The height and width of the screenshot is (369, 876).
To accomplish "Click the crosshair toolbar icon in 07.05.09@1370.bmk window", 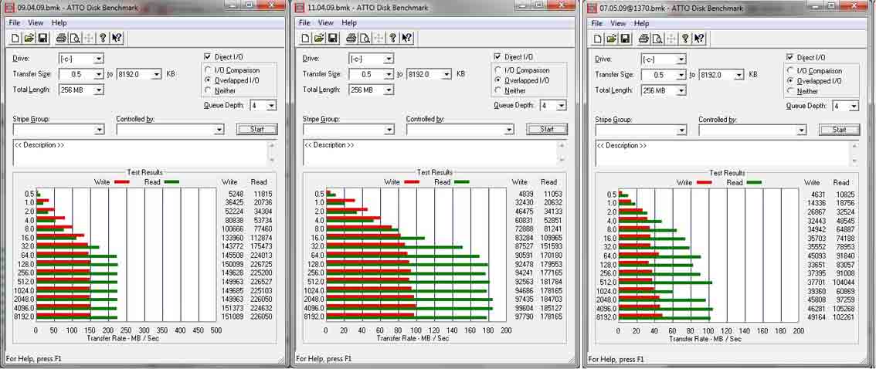I will tap(671, 39).
